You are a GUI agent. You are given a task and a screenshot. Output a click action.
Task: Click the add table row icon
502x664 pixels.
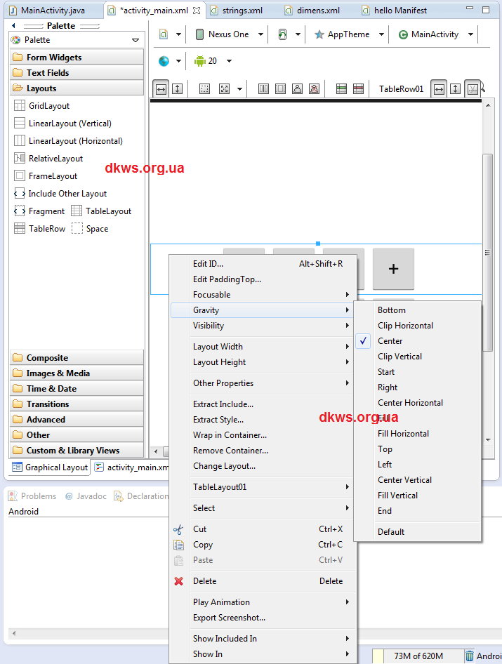coord(341,89)
